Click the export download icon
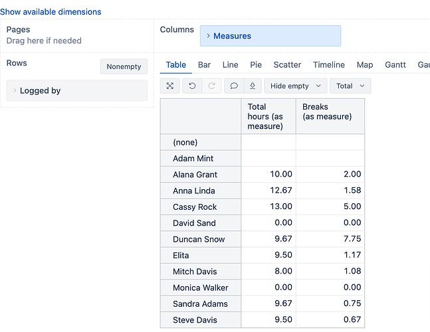The height and width of the screenshot is (332, 430). [253, 86]
